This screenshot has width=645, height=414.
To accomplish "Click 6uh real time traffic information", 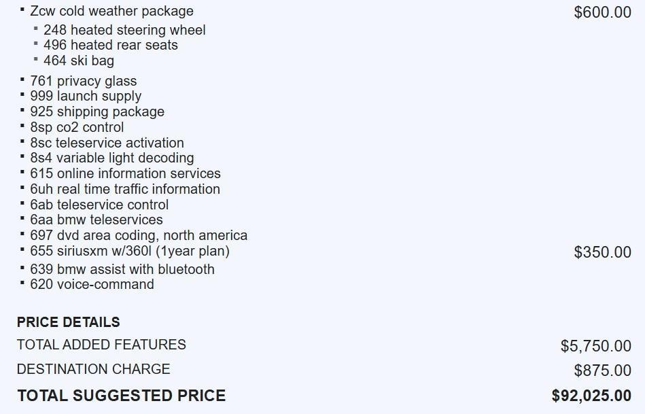I will 125,189.
